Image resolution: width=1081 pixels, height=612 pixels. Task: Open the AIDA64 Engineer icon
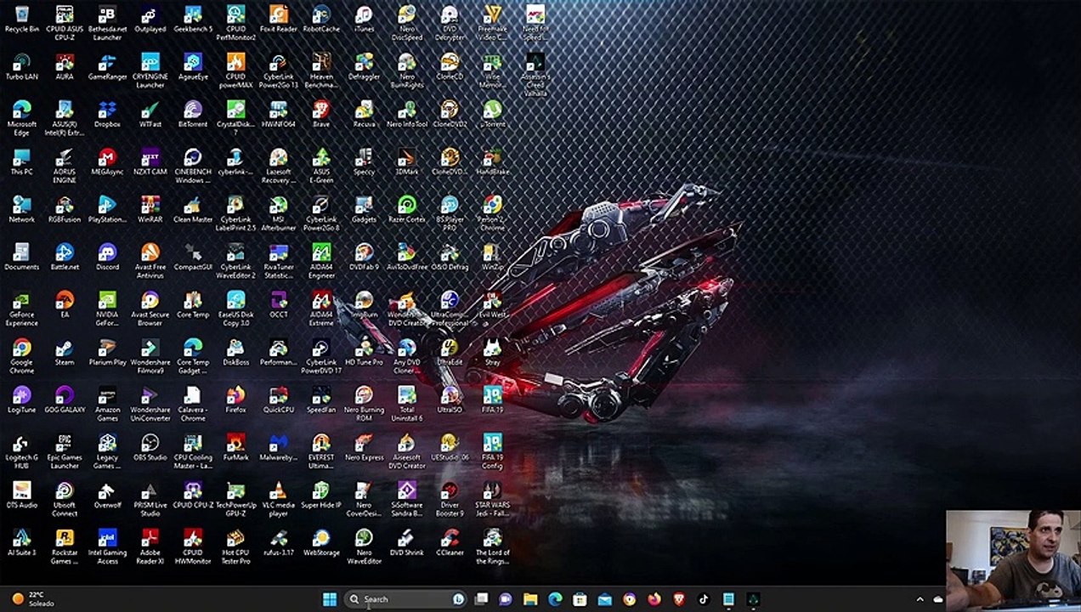pos(321,261)
